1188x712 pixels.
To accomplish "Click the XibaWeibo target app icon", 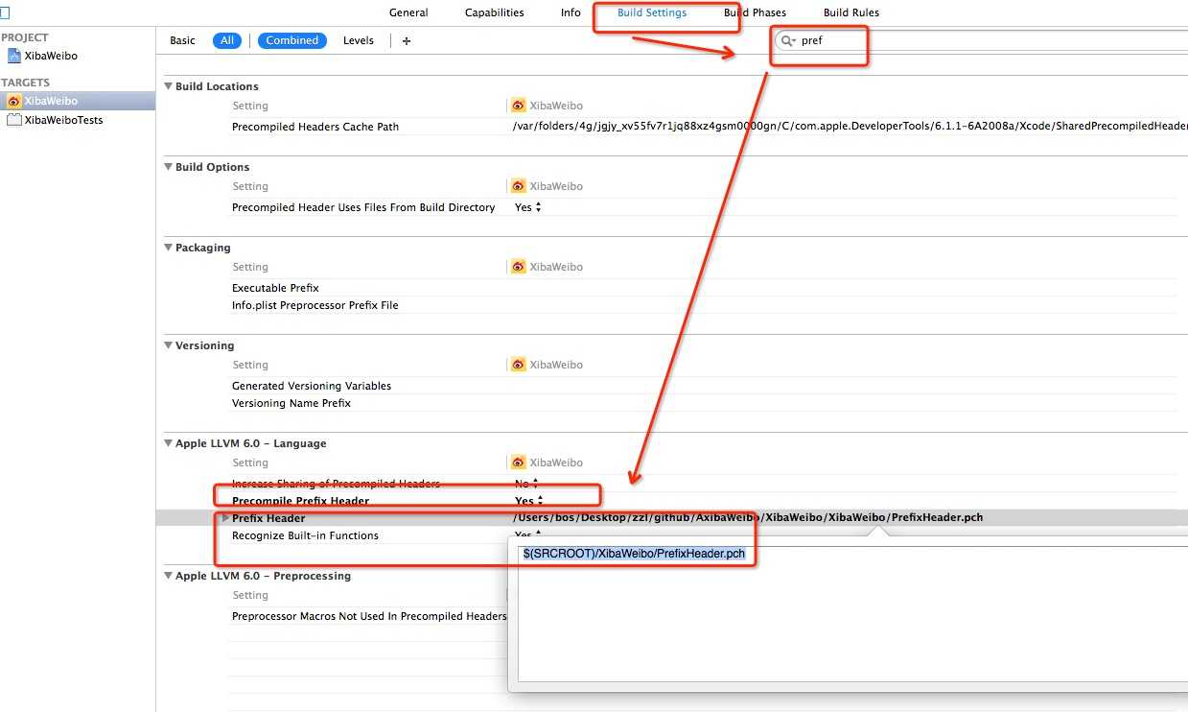I will coord(13,101).
